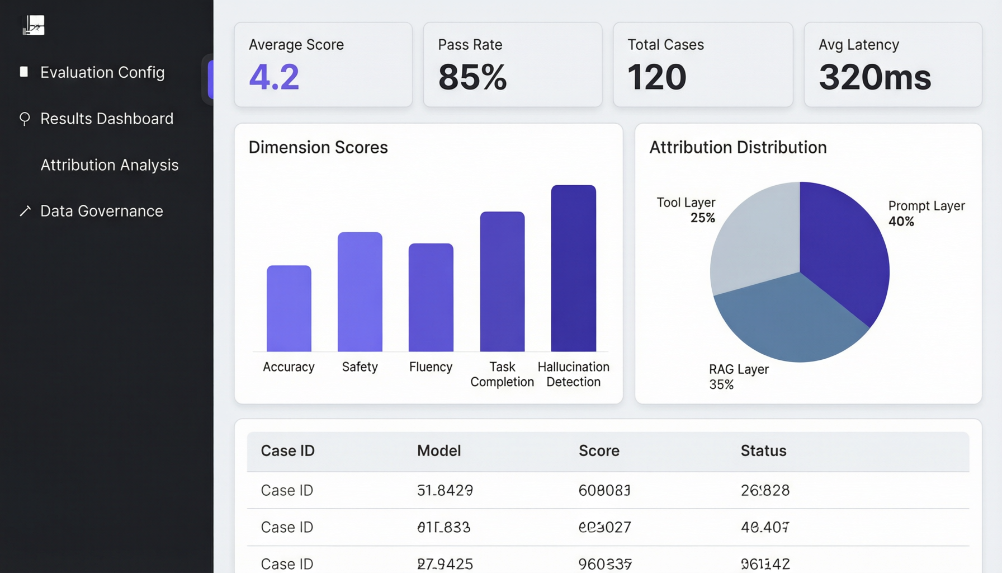Click the Safety axis label
1002x573 pixels.
[x=360, y=367]
